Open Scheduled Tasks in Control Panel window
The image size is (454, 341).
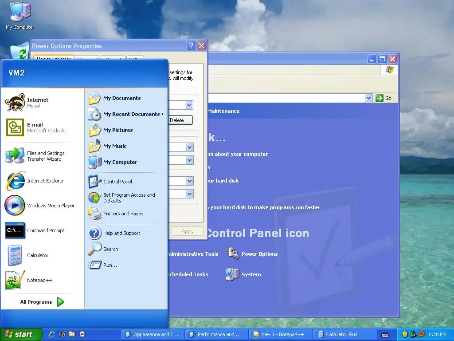click(188, 274)
